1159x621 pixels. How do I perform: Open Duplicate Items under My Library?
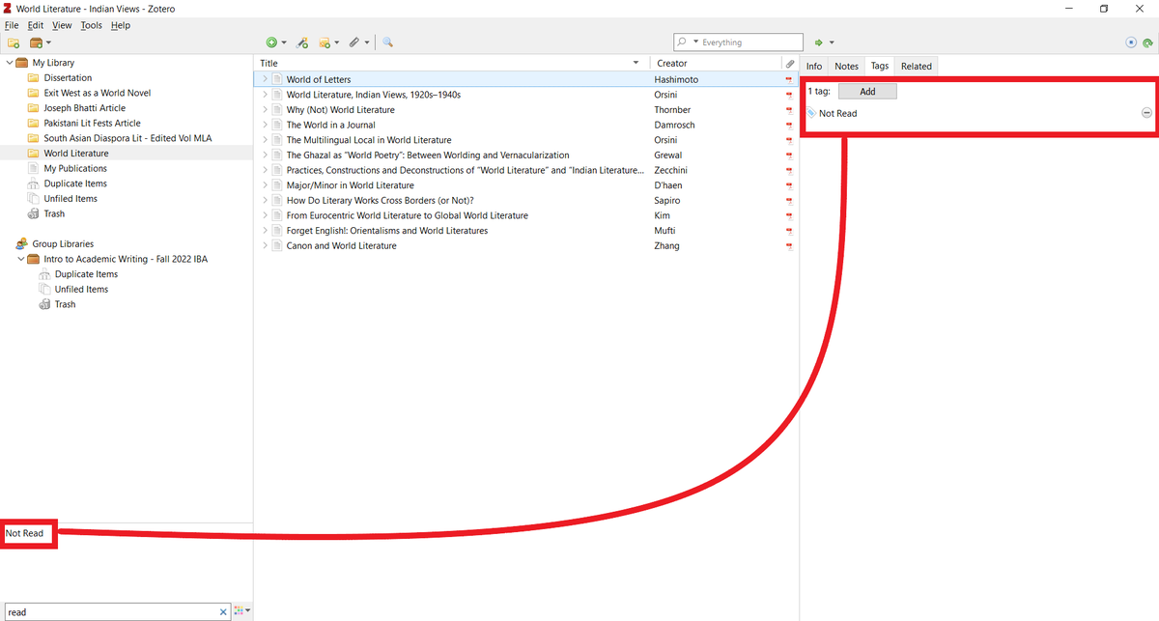click(75, 183)
